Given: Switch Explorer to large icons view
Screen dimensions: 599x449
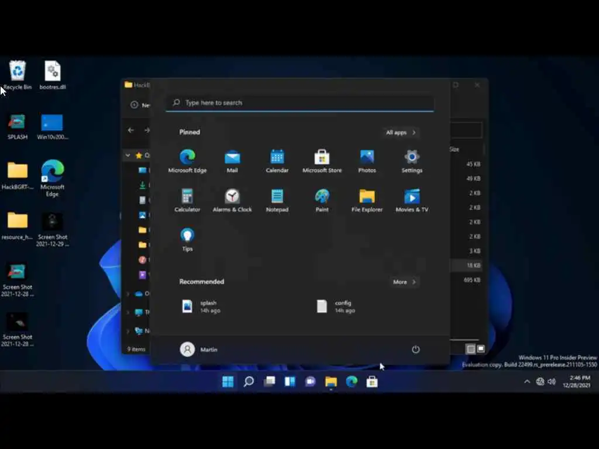Looking at the screenshot, I should (481, 348).
